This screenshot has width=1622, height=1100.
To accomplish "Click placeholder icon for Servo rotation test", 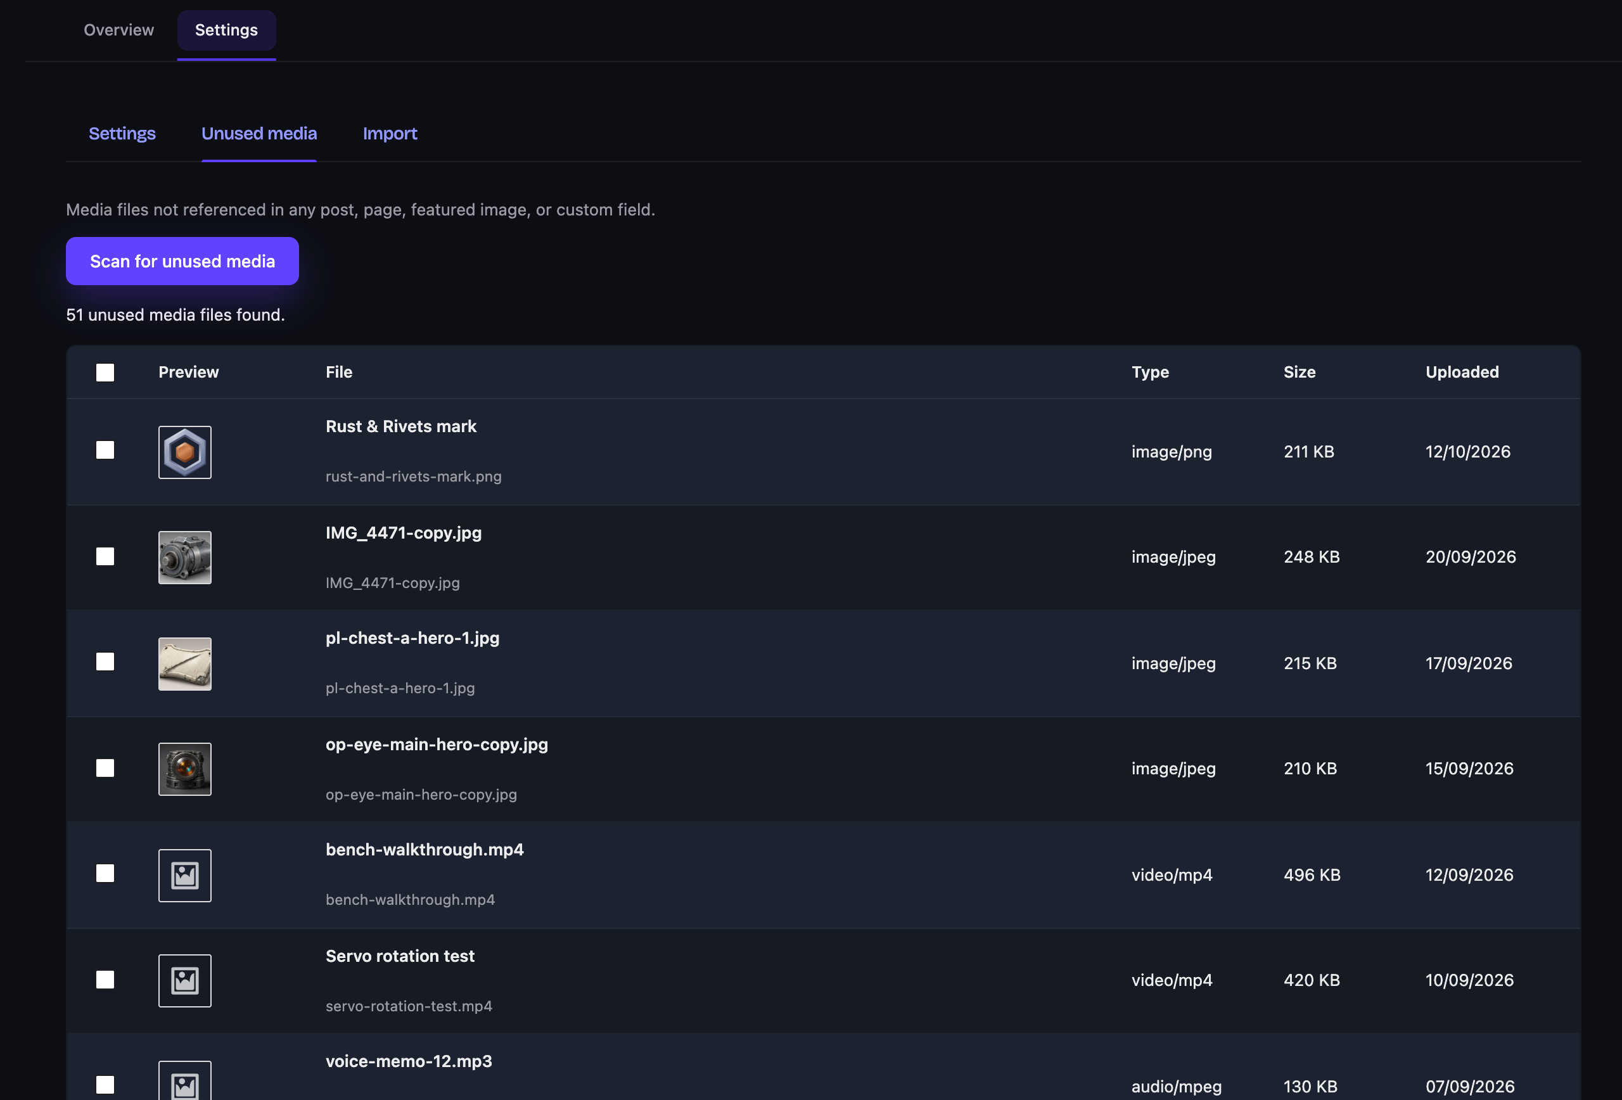I will coord(185,981).
